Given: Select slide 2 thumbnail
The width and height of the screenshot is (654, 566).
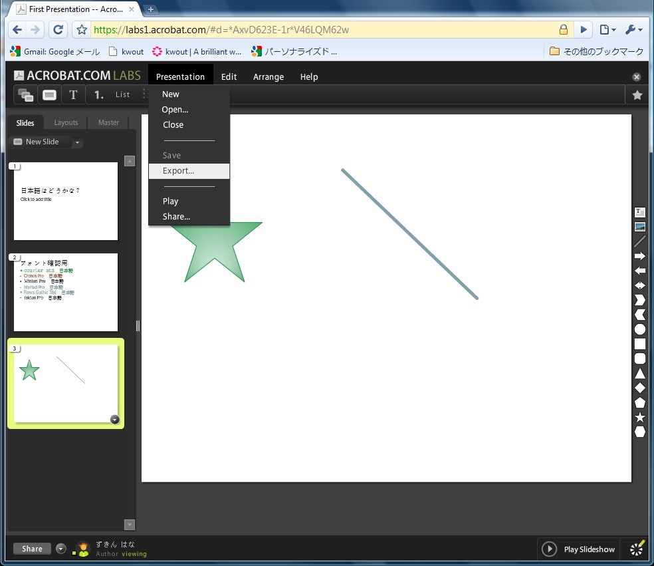Looking at the screenshot, I should tap(66, 292).
